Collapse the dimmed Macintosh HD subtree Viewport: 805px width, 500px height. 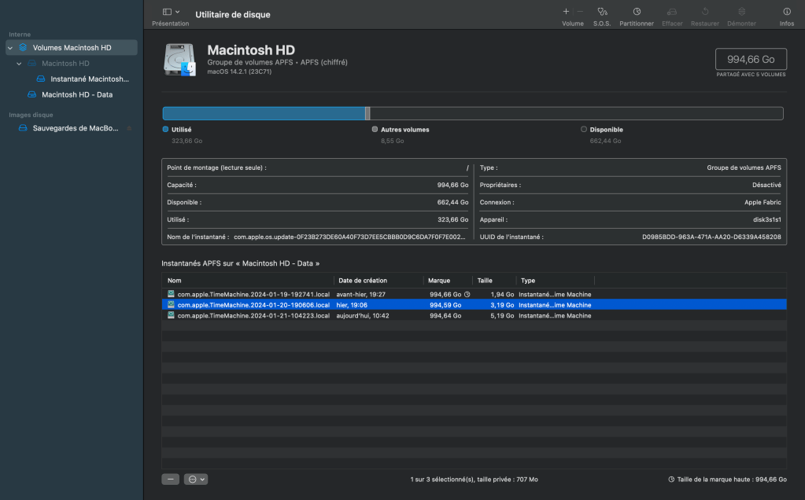[x=19, y=64]
